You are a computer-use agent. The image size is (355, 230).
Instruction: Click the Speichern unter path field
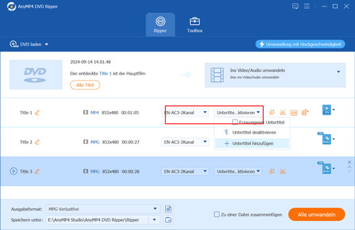point(98,220)
